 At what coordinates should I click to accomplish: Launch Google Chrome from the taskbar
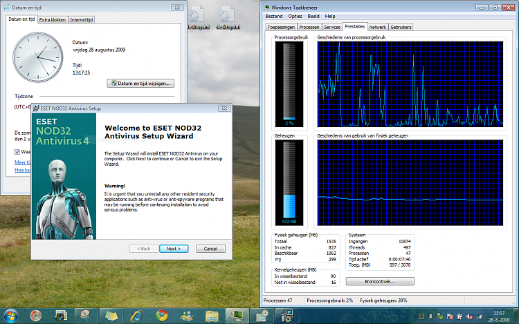click(x=161, y=316)
